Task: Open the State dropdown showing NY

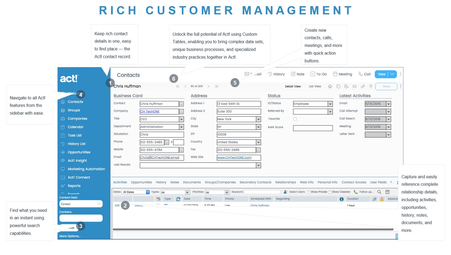Action: point(258,127)
